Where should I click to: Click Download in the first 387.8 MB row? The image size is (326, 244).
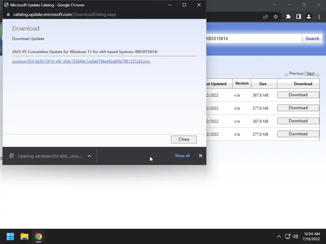[298, 95]
